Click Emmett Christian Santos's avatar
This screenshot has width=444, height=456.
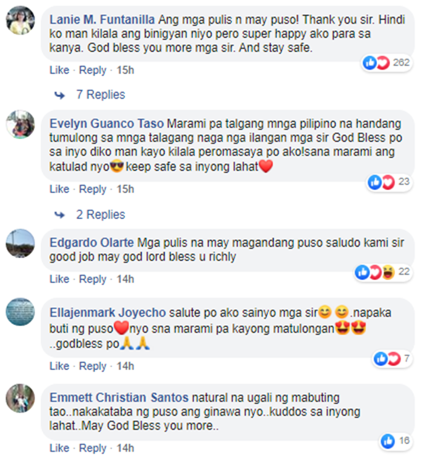20,398
